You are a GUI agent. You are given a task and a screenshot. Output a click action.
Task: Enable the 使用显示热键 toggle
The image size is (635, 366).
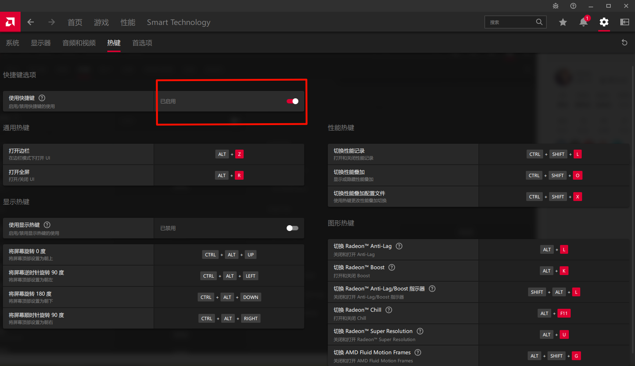pyautogui.click(x=293, y=228)
